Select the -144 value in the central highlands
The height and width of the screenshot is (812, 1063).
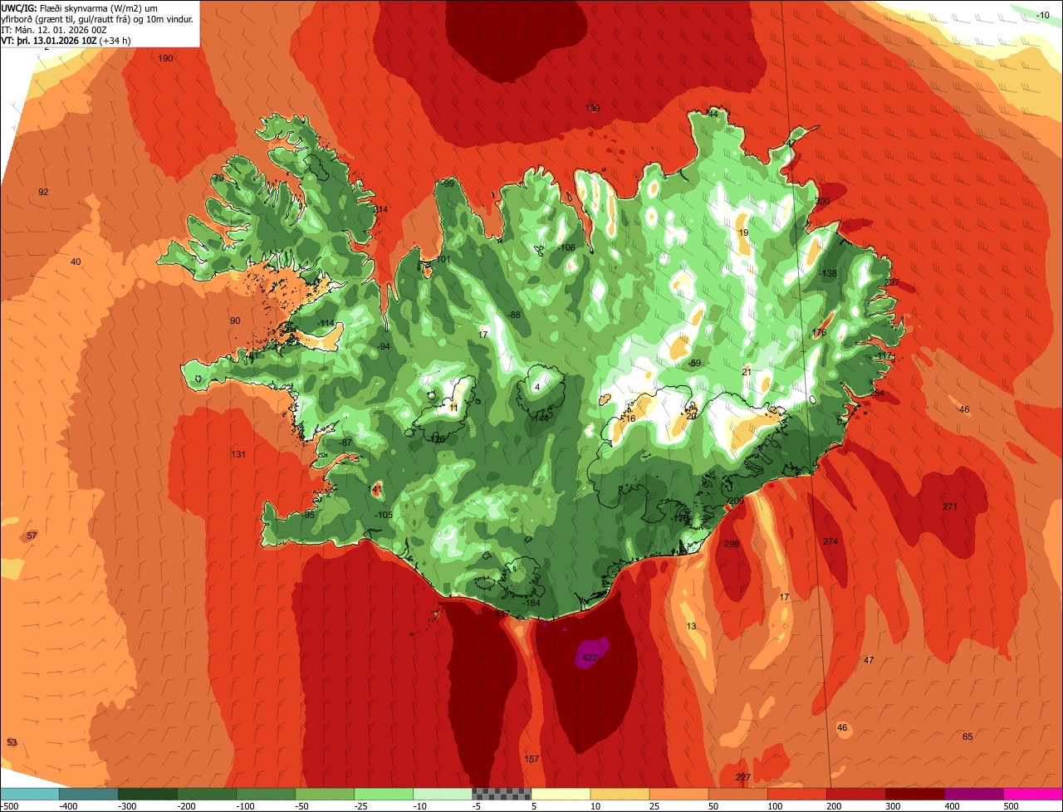[x=539, y=418]
